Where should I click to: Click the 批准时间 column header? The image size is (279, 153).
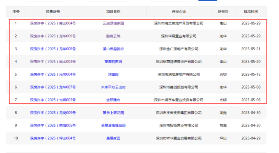point(251,12)
